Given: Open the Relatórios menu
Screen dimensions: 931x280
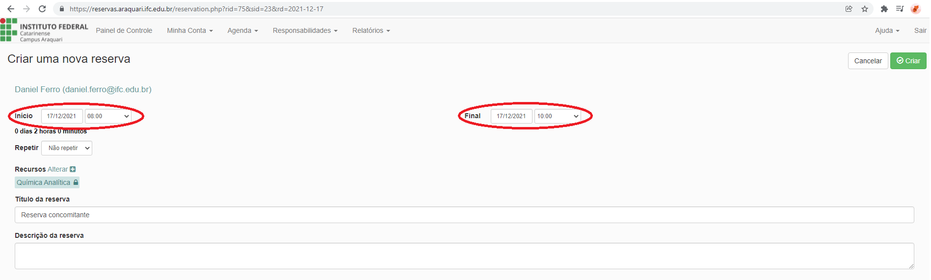Looking at the screenshot, I should (371, 30).
